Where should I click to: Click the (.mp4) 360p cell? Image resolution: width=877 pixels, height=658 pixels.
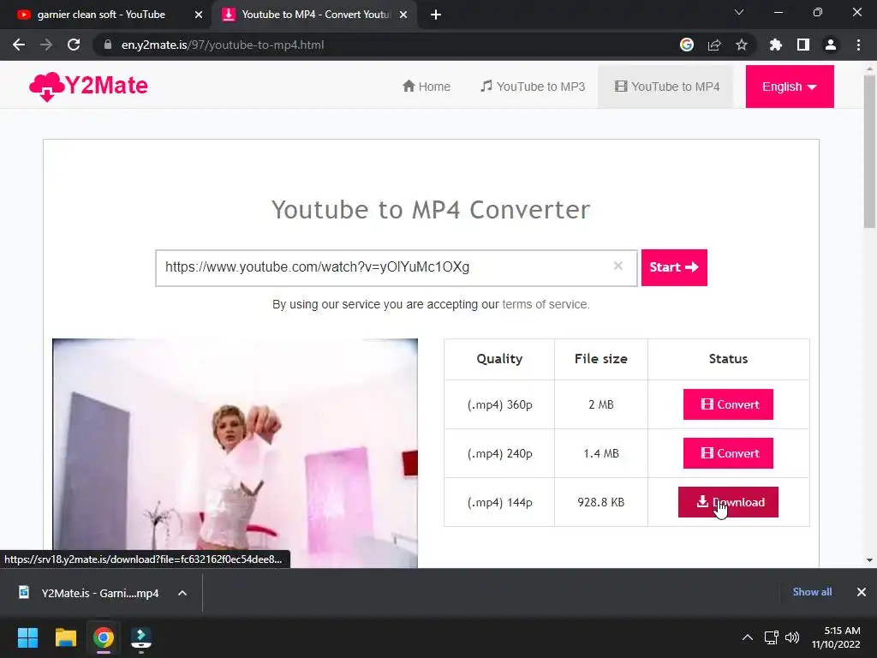(499, 404)
